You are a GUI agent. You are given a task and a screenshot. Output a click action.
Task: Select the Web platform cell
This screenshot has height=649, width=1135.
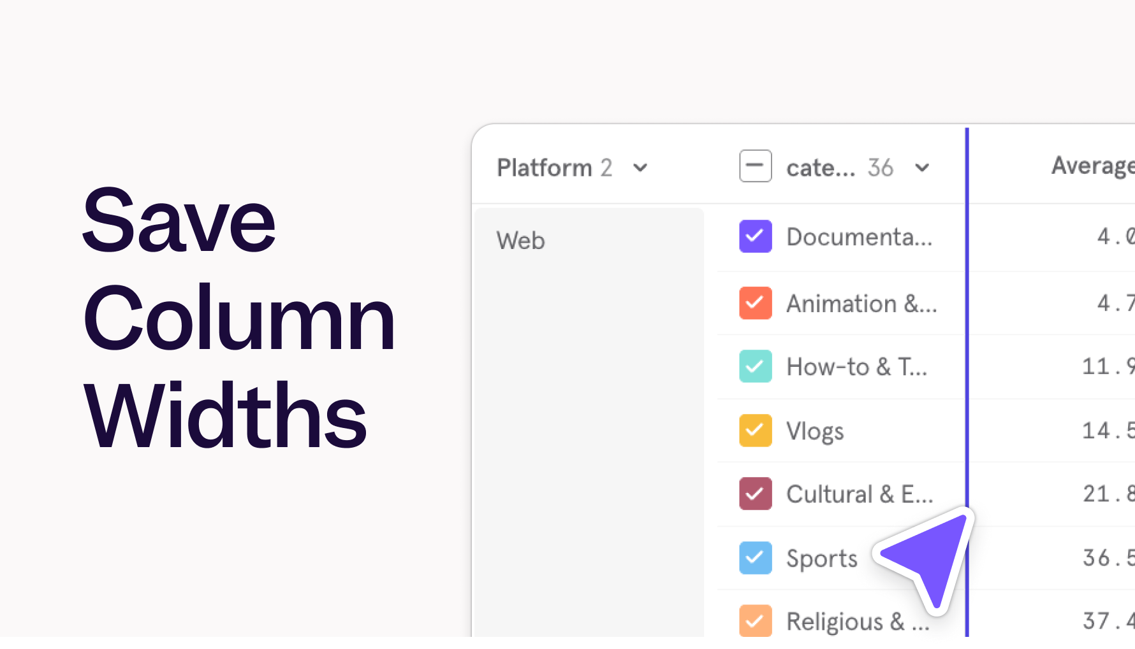520,241
